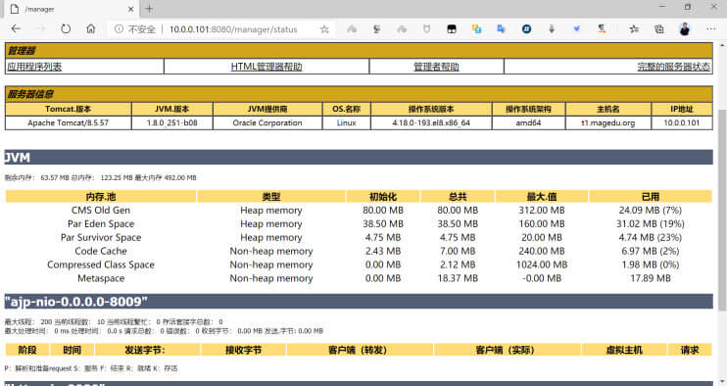Open the user profile avatar
727x386 pixels.
tap(685, 28)
